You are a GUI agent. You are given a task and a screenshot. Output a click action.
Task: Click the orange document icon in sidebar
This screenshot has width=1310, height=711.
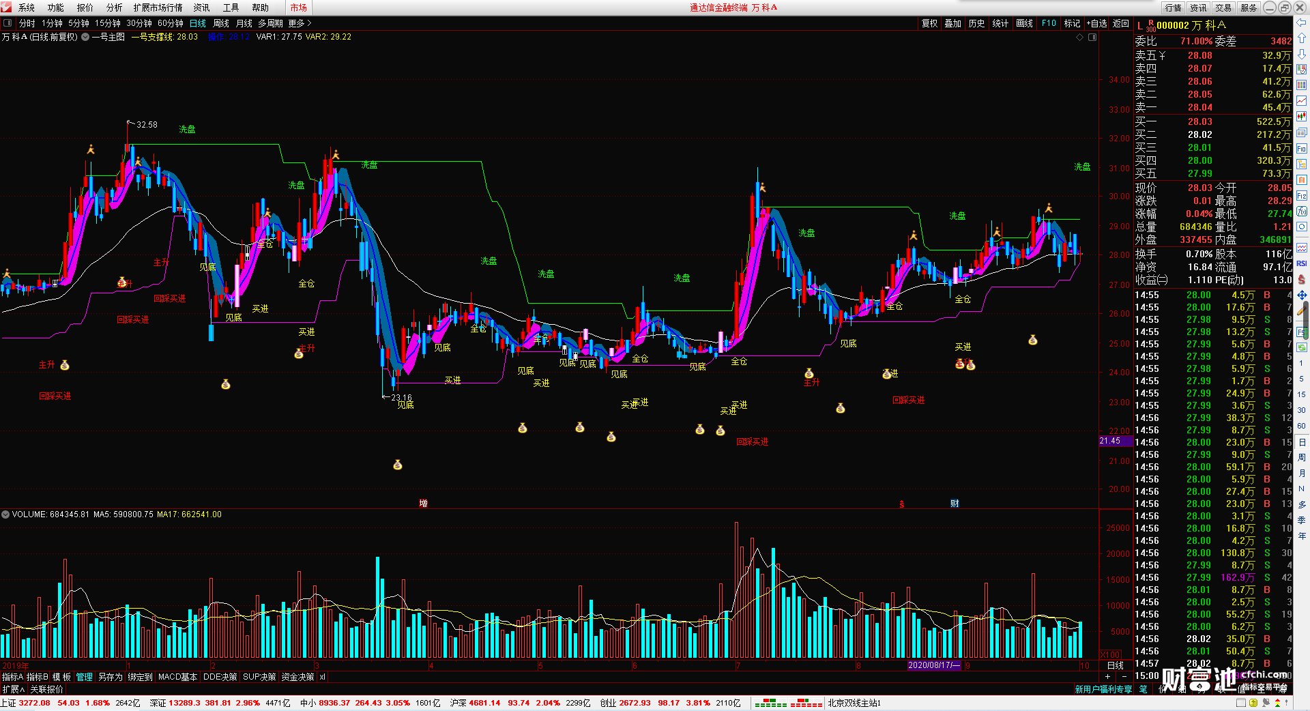point(1302,179)
